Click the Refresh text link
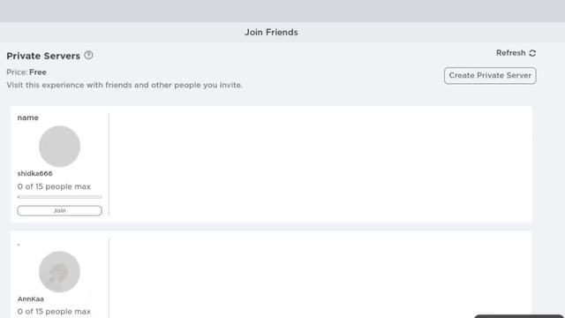The image size is (565, 318). [x=510, y=53]
